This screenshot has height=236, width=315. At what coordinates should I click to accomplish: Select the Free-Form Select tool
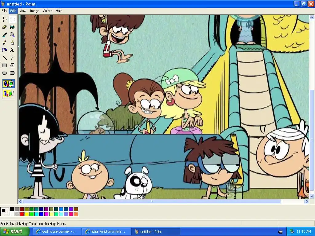point(4,19)
